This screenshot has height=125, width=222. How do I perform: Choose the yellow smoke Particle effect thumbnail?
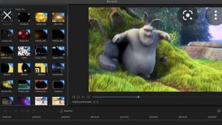coord(7,85)
